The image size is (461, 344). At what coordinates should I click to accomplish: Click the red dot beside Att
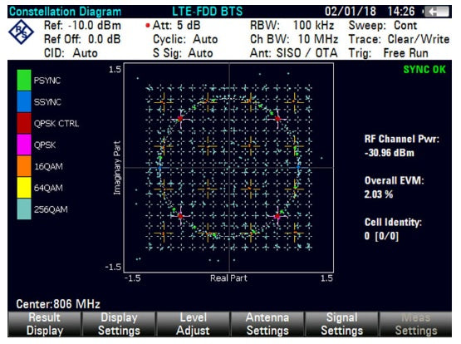tap(148, 26)
